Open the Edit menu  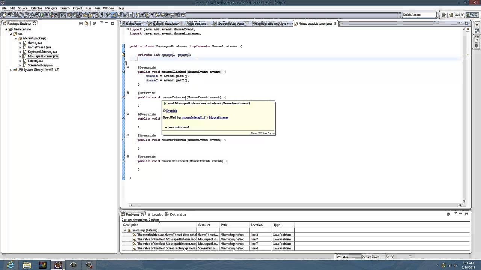[12, 8]
